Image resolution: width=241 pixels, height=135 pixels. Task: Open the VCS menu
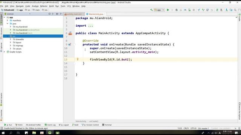tap(69, 6)
